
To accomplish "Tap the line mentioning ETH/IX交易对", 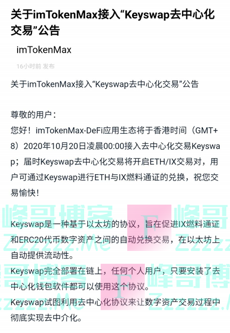I will [x=114, y=162].
